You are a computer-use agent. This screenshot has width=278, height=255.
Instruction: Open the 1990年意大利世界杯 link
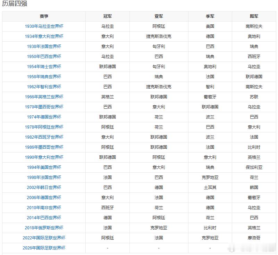(44, 157)
